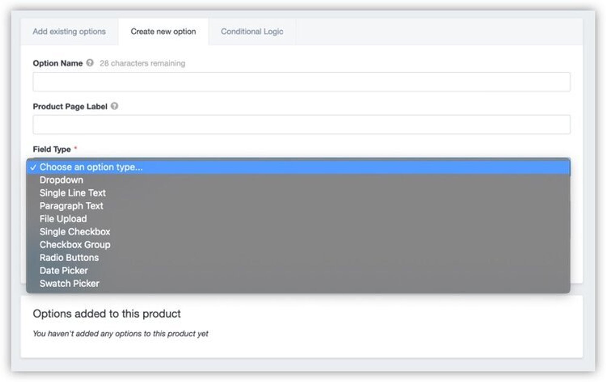Select Single Line Text field type
This screenshot has height=382, width=606.
(x=73, y=193)
